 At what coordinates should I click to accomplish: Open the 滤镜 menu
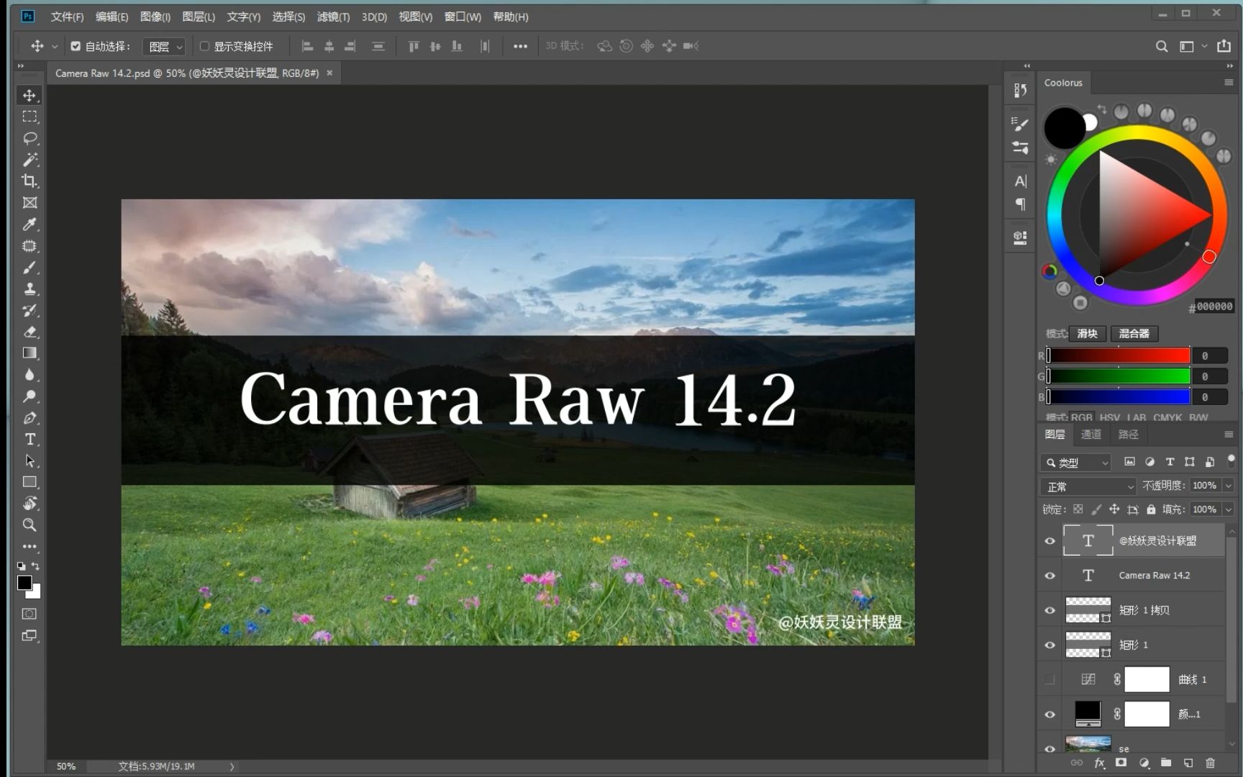point(332,17)
